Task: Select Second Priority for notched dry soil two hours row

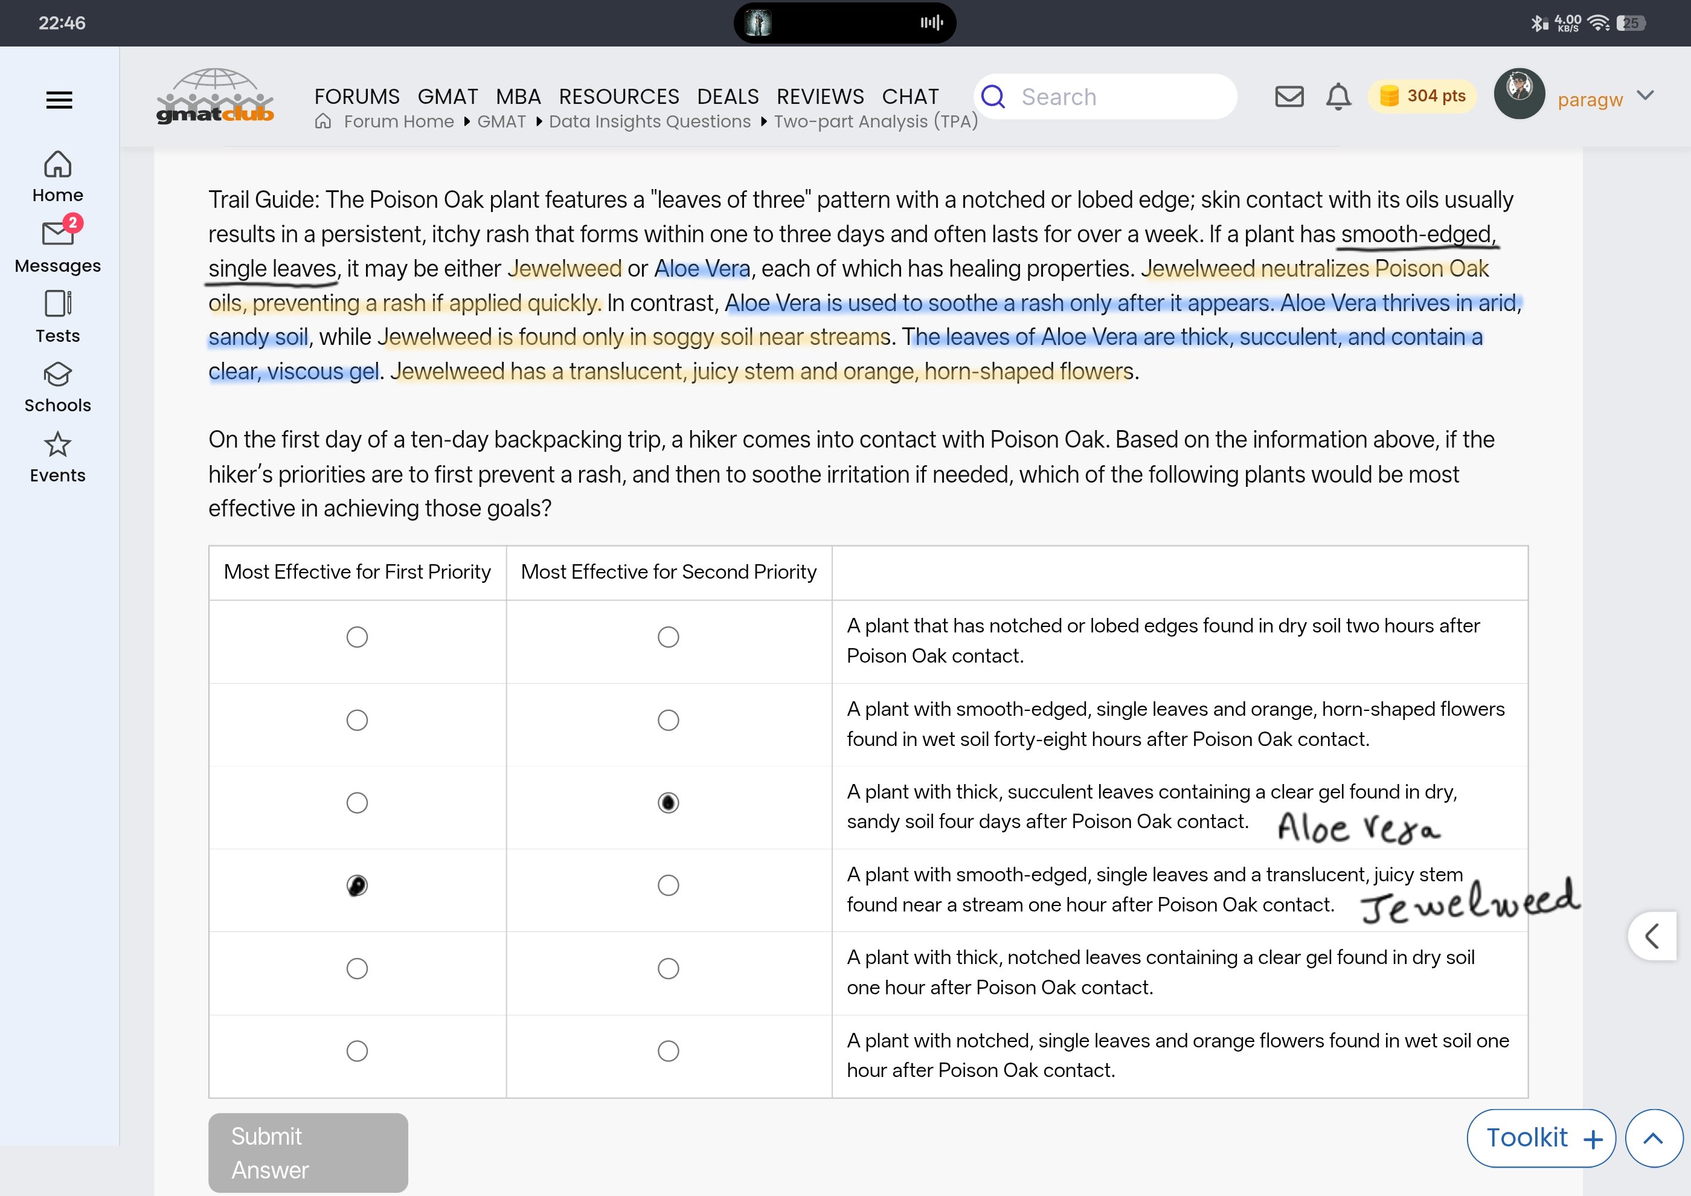Action: coord(668,637)
